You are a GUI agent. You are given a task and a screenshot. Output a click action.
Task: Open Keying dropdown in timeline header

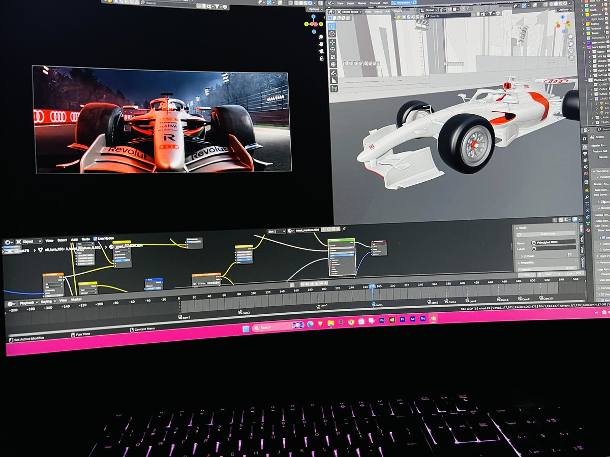tap(48, 302)
